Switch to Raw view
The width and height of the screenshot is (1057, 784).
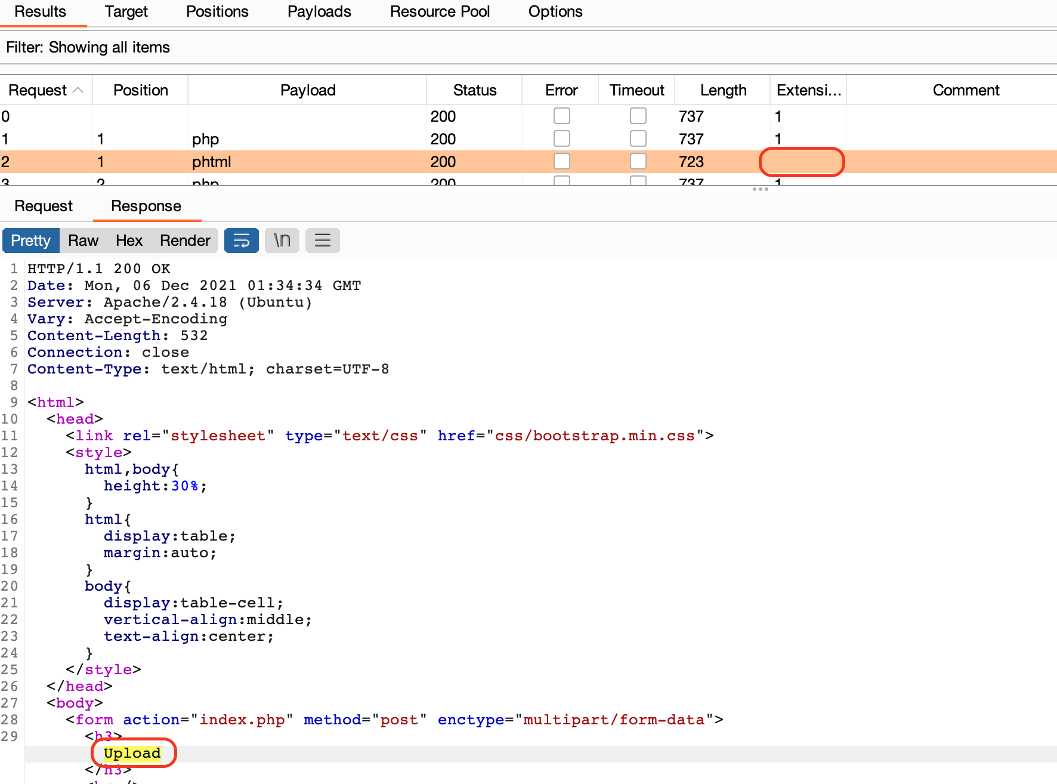pyautogui.click(x=84, y=240)
